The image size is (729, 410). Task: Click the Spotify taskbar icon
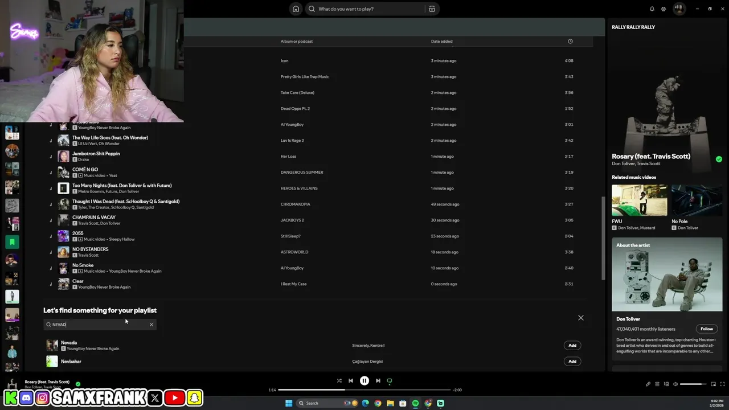tap(415, 403)
